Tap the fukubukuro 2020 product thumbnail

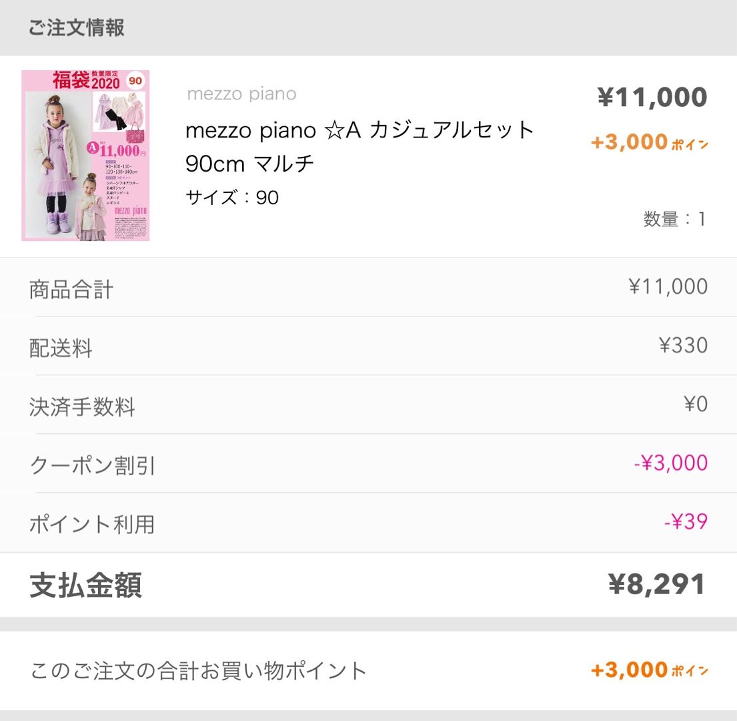[85, 156]
